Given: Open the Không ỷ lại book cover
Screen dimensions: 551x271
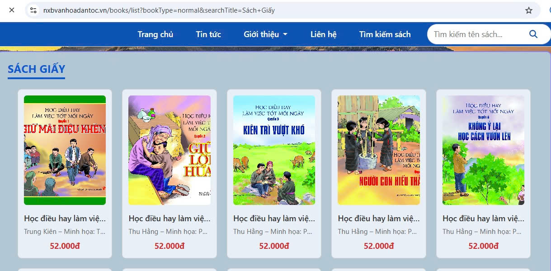Looking at the screenshot, I should 483,150.
